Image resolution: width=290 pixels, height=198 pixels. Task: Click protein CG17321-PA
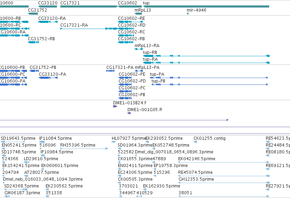tap(120, 67)
